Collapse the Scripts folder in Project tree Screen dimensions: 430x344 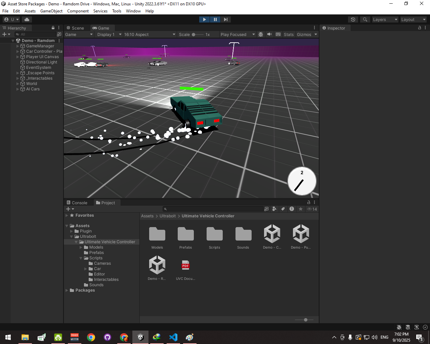(81, 258)
